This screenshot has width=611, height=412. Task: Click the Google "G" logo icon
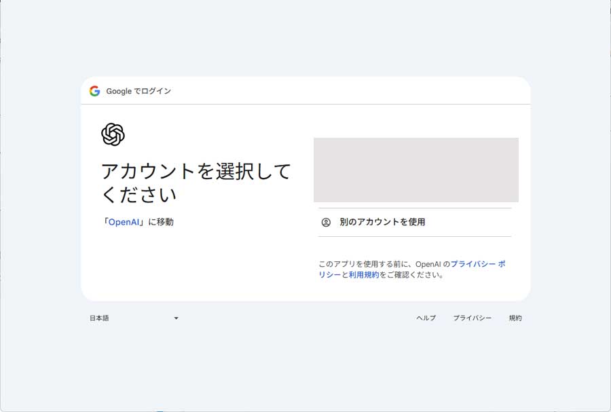tap(94, 90)
